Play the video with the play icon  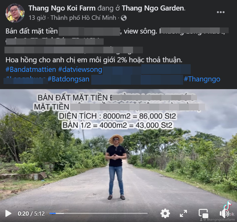click(x=8, y=214)
